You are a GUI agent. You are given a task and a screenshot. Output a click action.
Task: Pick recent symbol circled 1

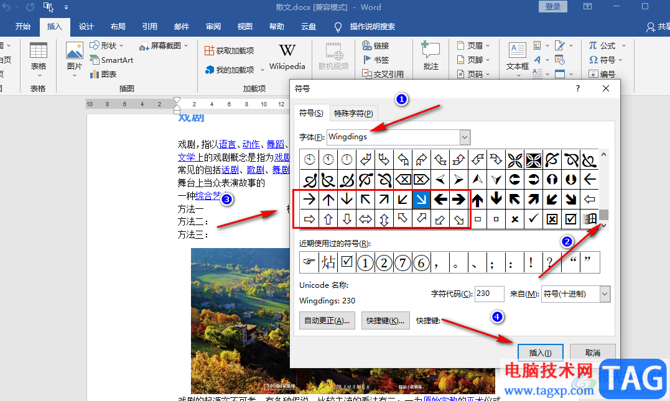[x=365, y=262]
